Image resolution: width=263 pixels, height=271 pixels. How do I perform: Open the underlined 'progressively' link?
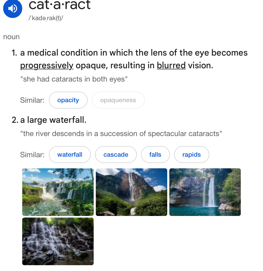coord(47,65)
